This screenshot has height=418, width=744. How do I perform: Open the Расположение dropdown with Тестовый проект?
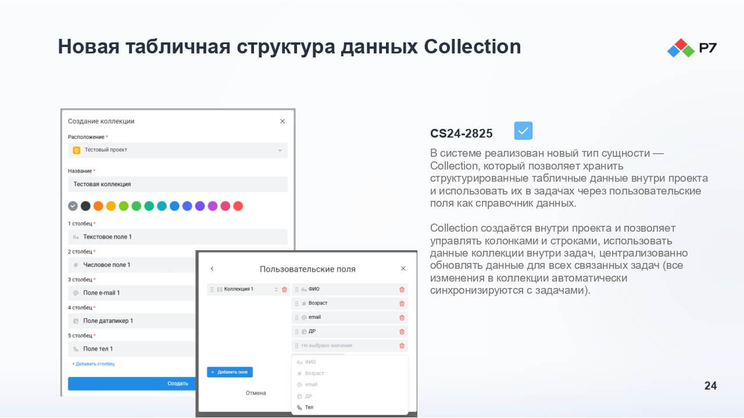(178, 150)
